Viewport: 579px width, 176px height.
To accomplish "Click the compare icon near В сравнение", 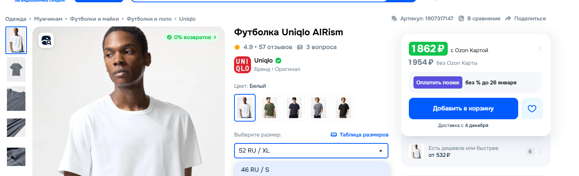I will (461, 18).
